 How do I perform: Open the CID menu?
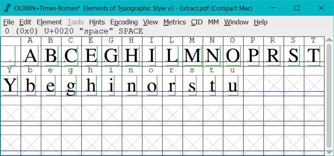[x=197, y=22]
